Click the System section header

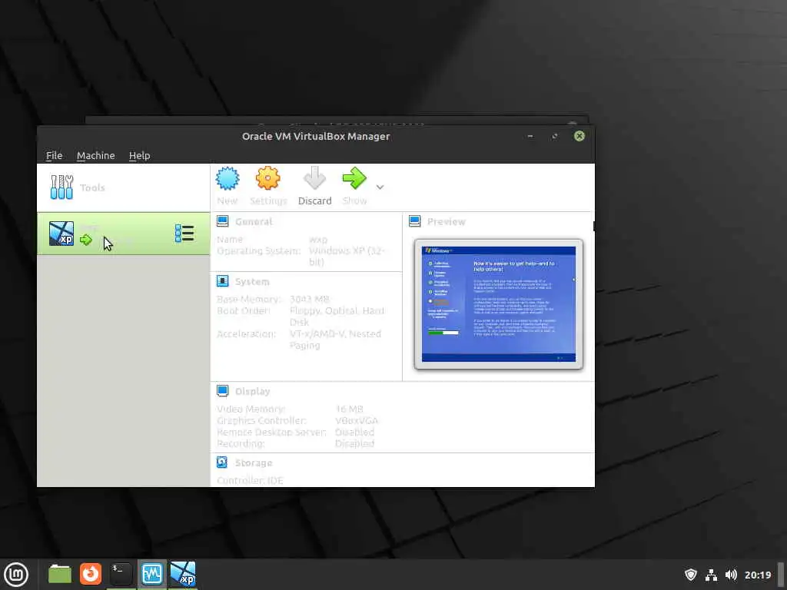(x=252, y=282)
